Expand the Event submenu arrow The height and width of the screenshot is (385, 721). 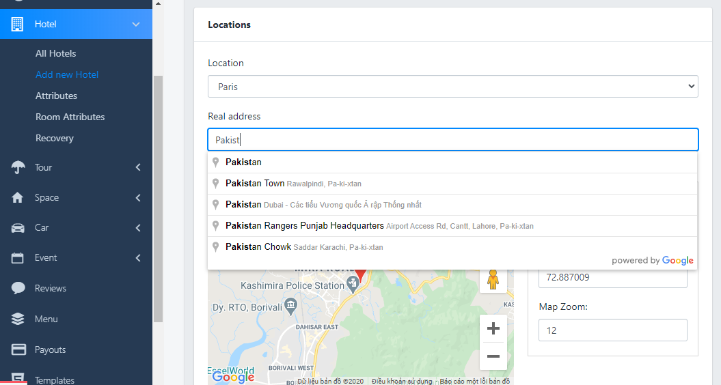click(137, 258)
